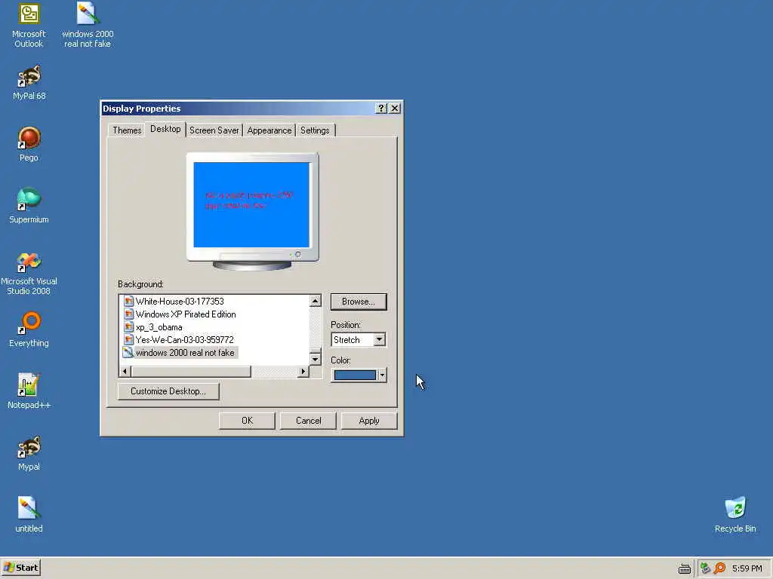The image size is (773, 579).
Task: Select the untitled image file icon
Action: (x=29, y=515)
